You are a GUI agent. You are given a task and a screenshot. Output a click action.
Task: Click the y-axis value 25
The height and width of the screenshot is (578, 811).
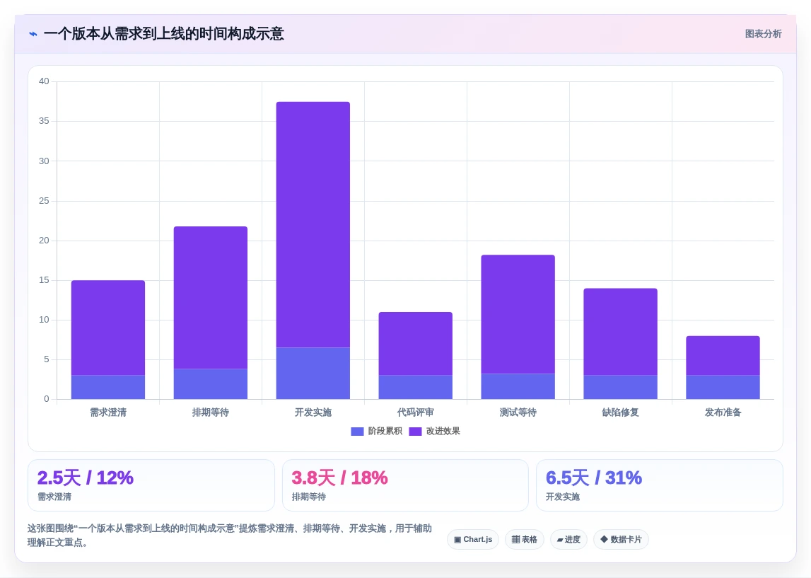coord(44,201)
